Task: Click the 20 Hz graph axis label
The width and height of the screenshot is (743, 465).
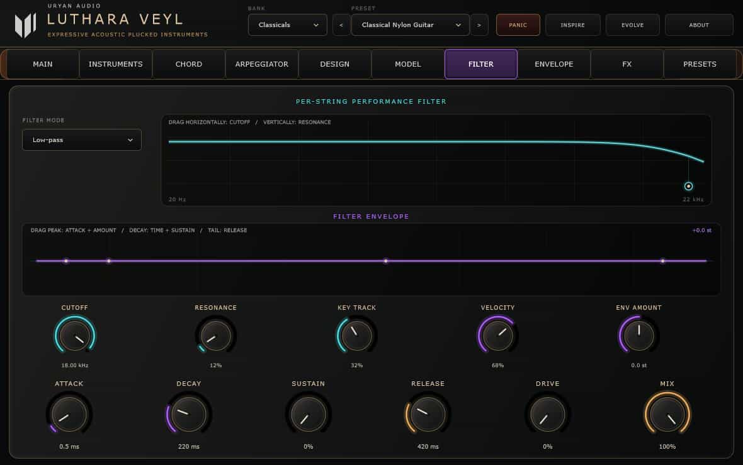Action: (177, 200)
